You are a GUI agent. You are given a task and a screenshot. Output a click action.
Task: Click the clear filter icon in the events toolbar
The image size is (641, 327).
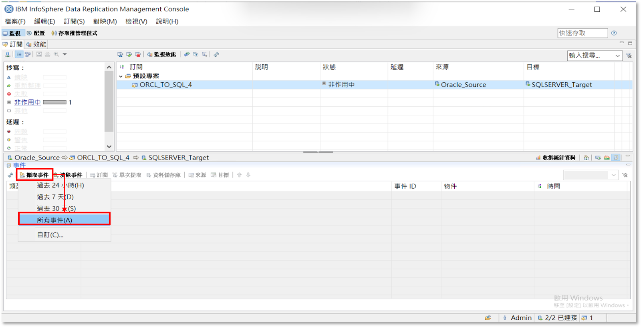(625, 175)
